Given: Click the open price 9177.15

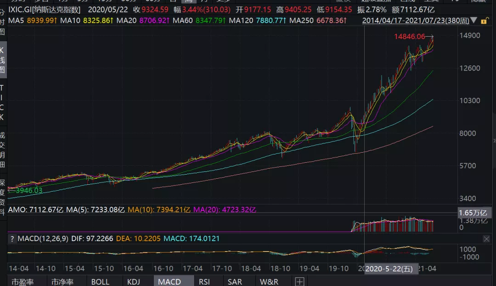Looking at the screenshot, I should coord(258,10).
